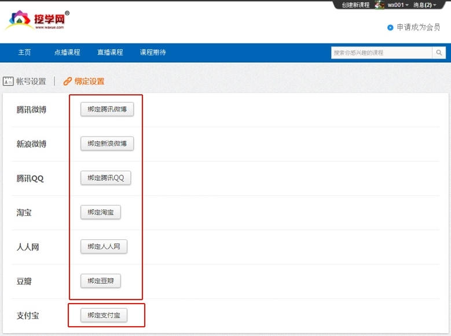Click the 绑定豆瓣 button
451x336 pixels.
point(101,281)
